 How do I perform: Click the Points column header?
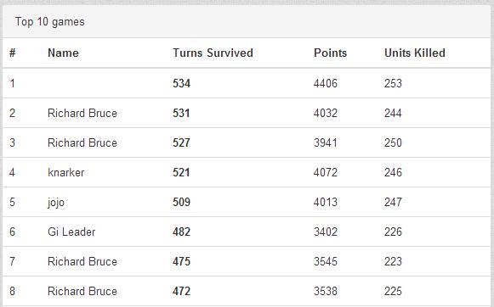(x=330, y=53)
